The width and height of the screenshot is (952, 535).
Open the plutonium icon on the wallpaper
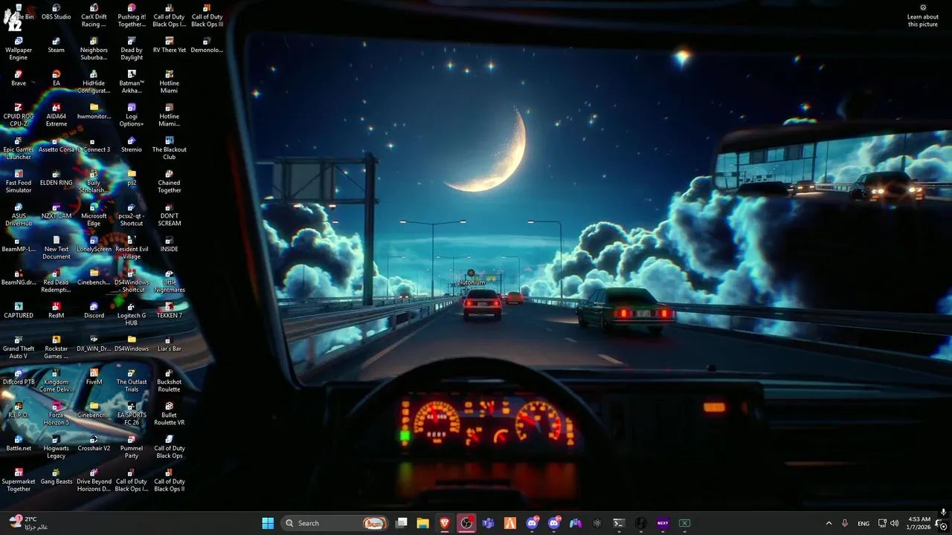tap(471, 278)
